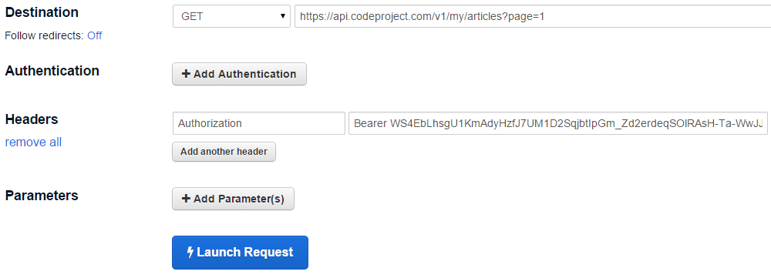Focus the destination URL input field
This screenshot has width=771, height=278.
click(533, 16)
